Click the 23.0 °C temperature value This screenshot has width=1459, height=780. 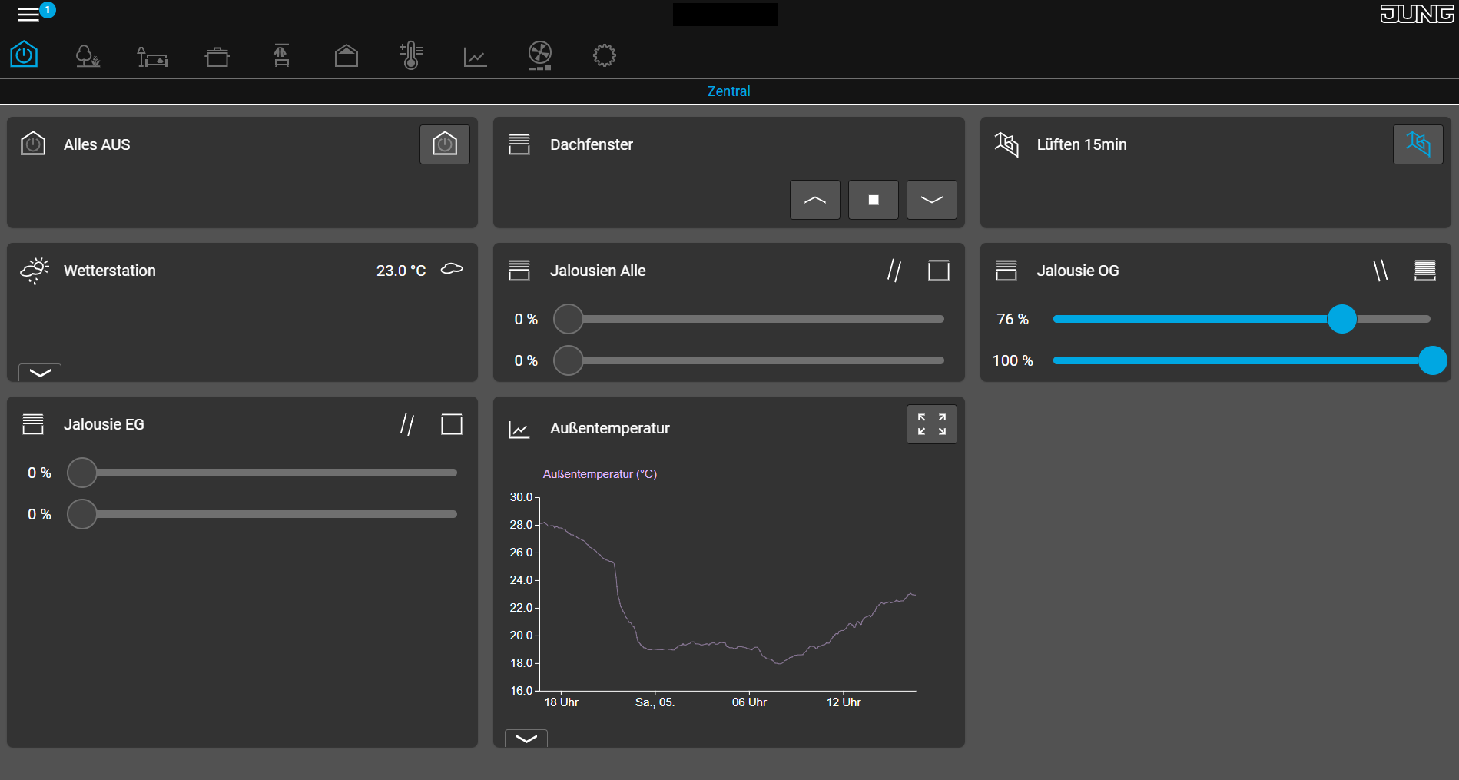(401, 271)
